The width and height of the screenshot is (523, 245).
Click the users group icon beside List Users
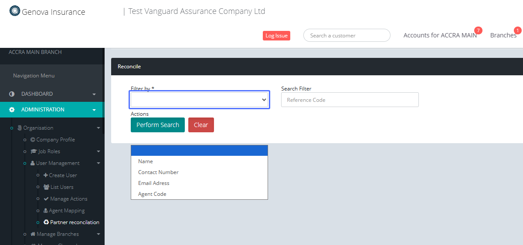point(46,187)
